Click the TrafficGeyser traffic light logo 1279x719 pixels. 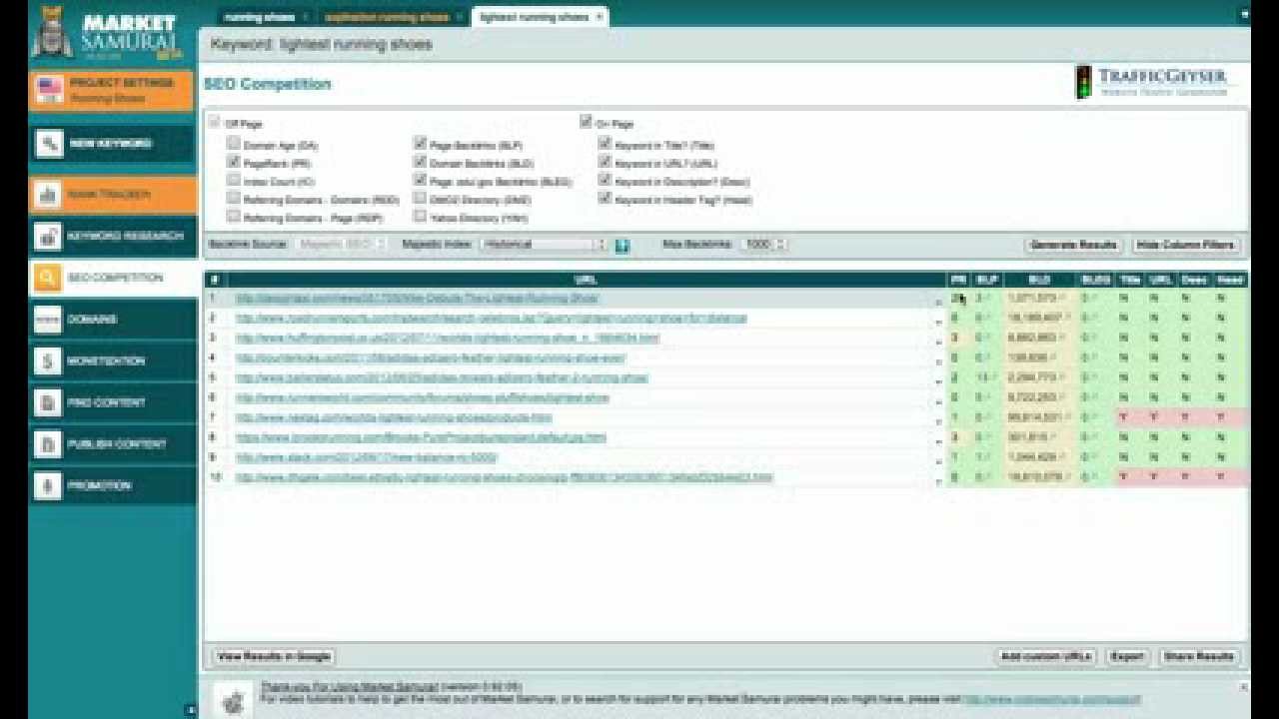(1083, 82)
